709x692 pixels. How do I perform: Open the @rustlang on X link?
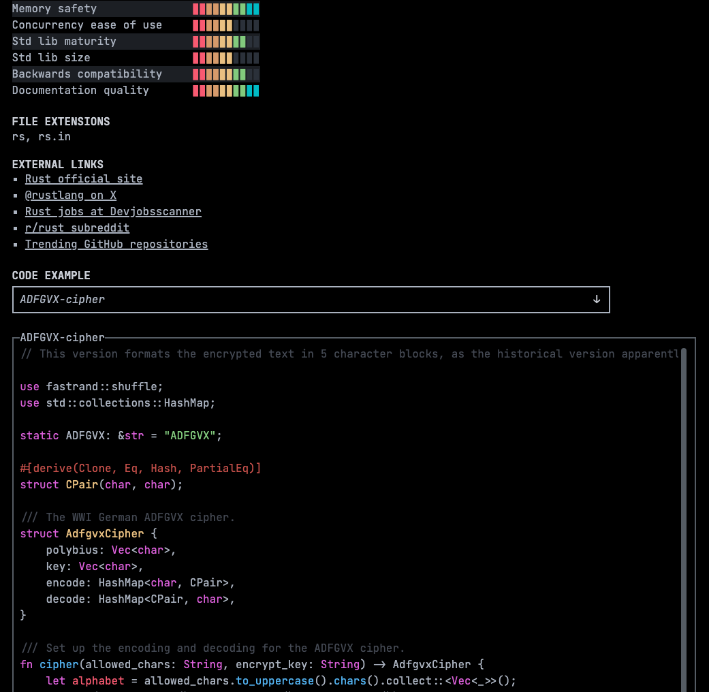pos(71,195)
